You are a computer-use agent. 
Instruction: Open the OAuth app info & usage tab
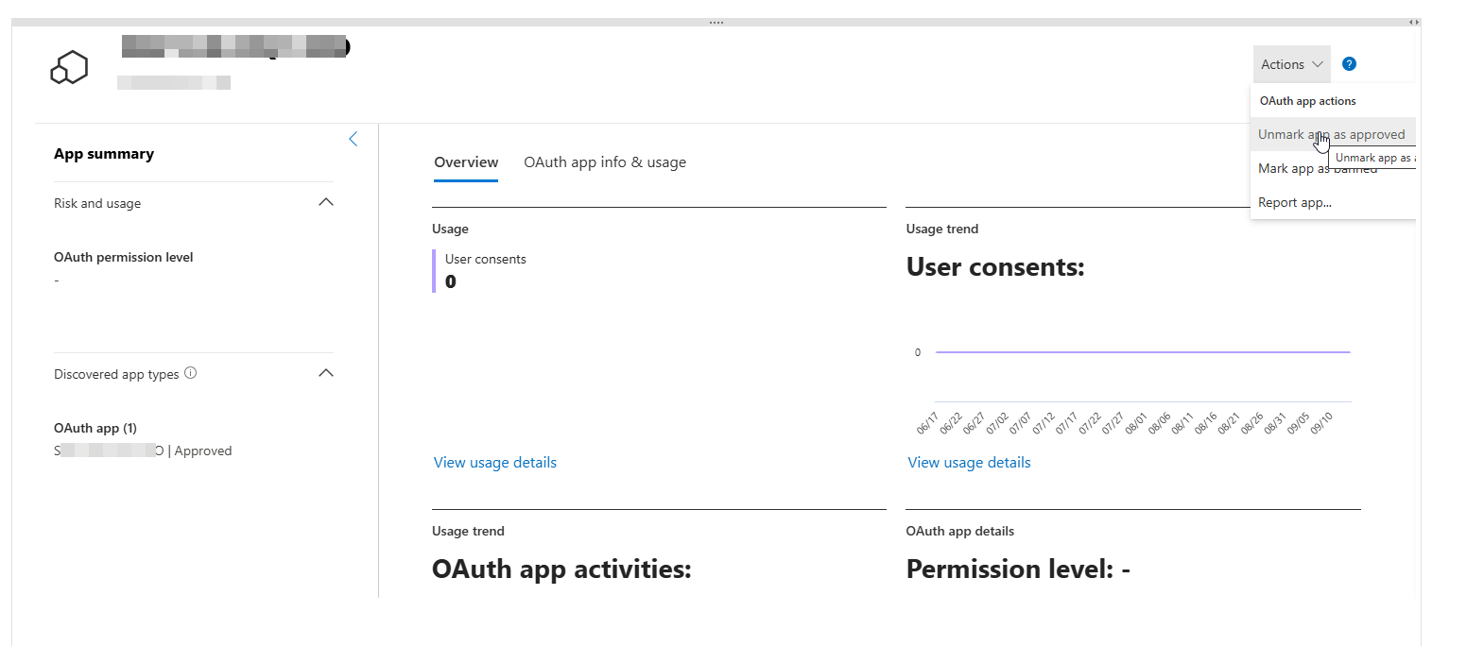(605, 162)
